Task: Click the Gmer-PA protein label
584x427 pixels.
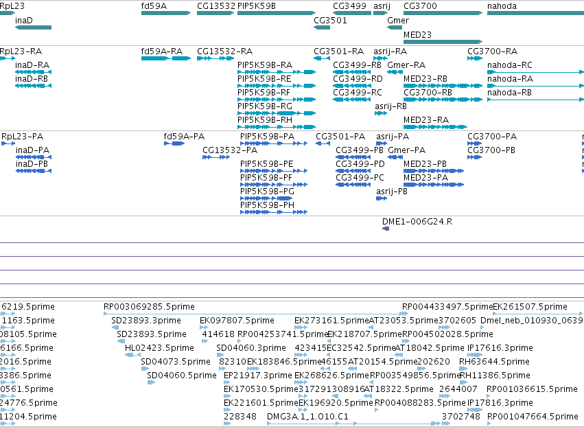Action: [x=407, y=150]
